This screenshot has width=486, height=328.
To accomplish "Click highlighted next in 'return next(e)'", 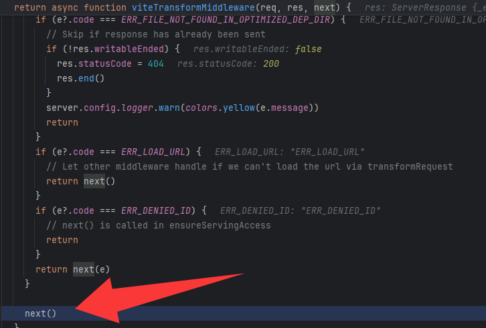I will pyautogui.click(x=84, y=269).
